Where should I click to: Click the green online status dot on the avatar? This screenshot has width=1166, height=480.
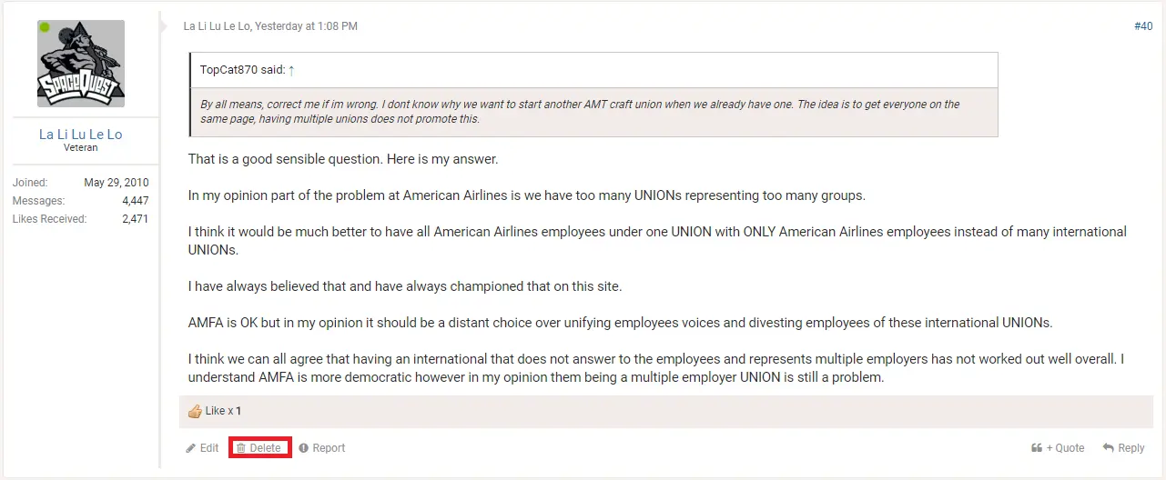point(45,27)
